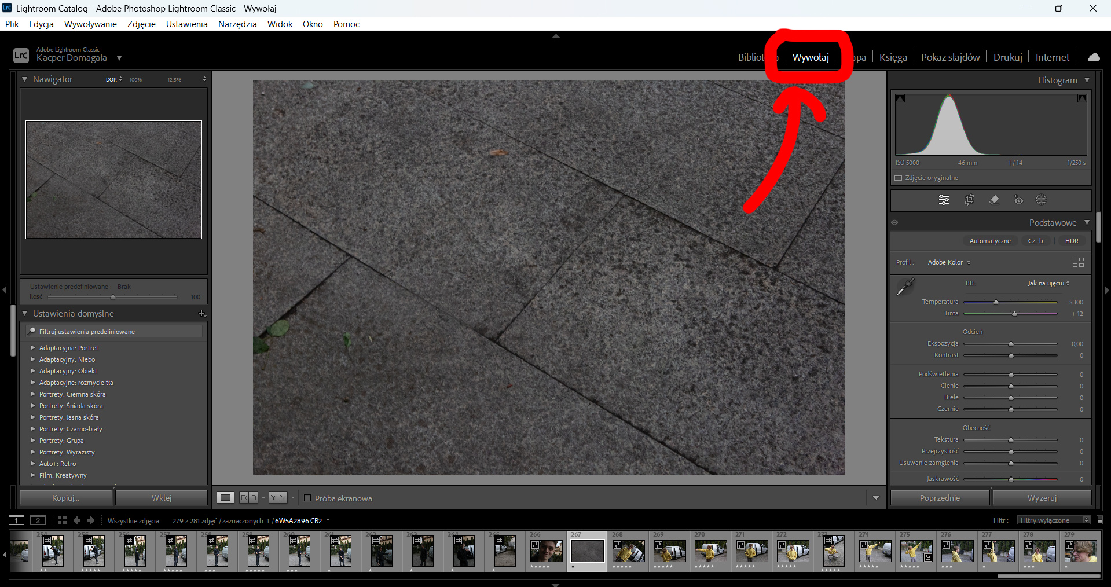The image size is (1111, 587).
Task: Pick the White Balance eyedropper tool
Action: click(905, 287)
